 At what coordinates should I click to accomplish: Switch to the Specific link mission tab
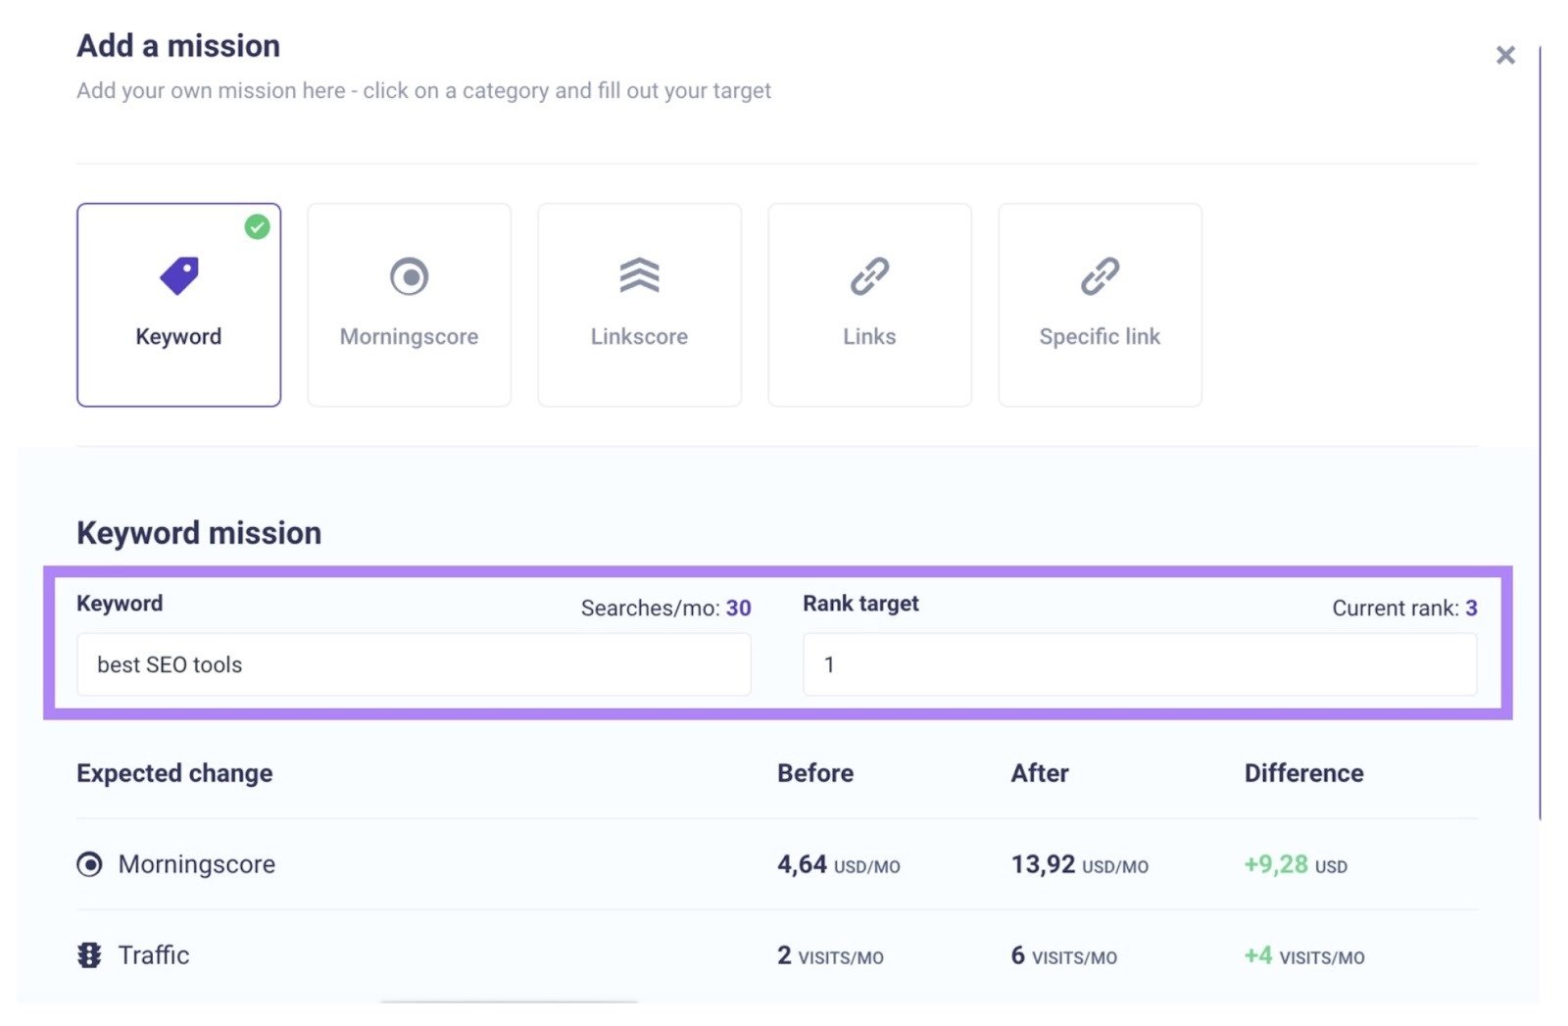click(x=1100, y=304)
